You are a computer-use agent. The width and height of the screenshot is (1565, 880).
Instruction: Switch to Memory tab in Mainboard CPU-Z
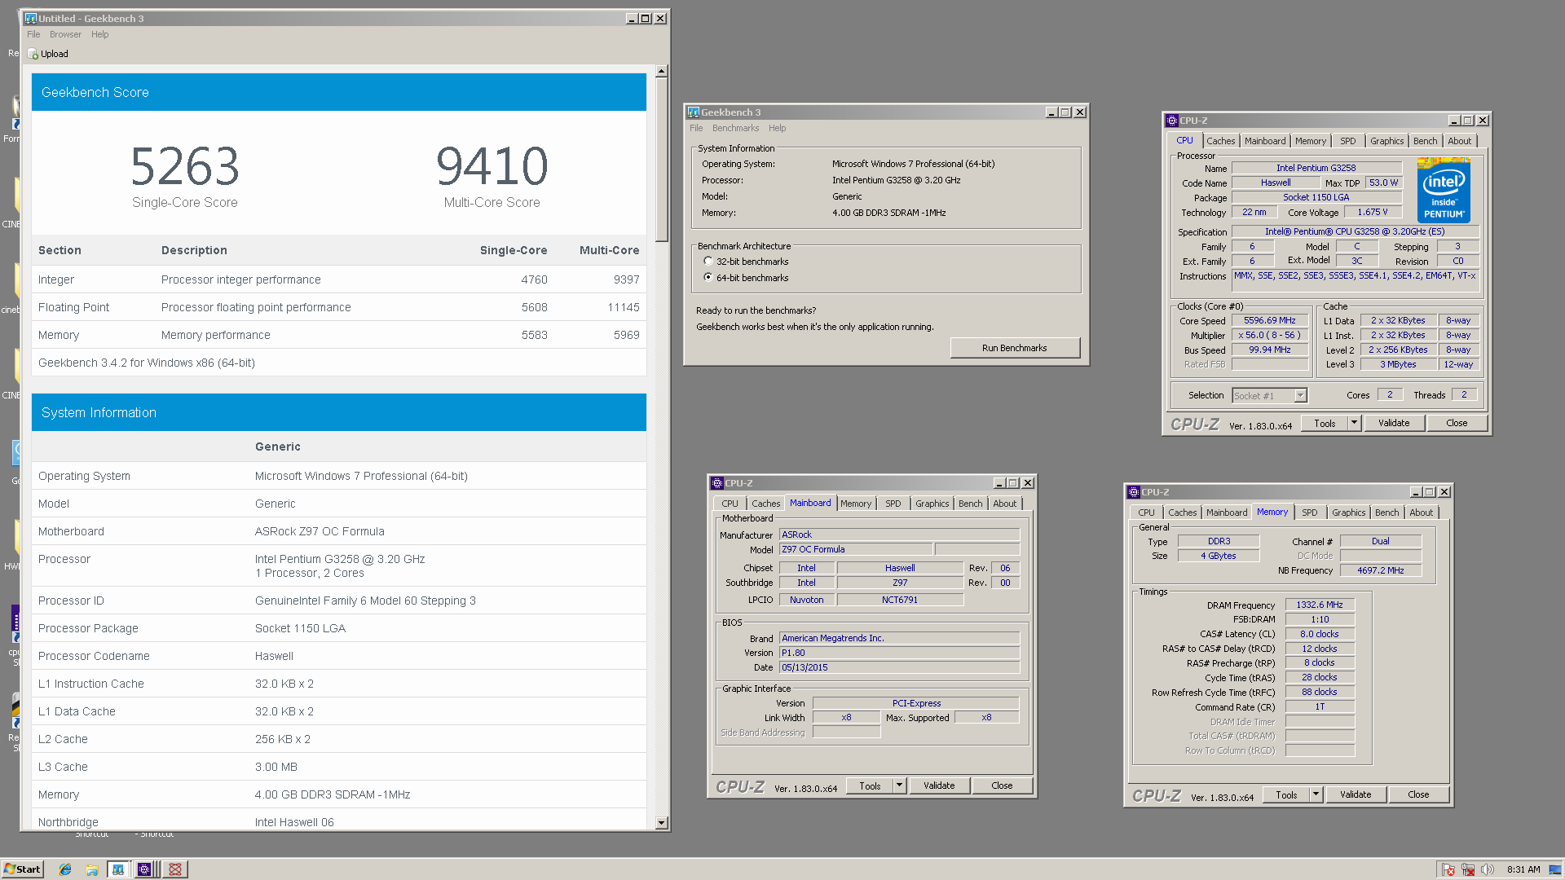(855, 504)
